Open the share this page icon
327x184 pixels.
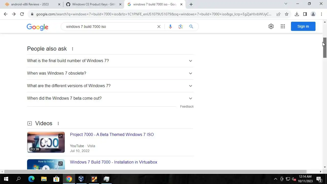click(278, 14)
